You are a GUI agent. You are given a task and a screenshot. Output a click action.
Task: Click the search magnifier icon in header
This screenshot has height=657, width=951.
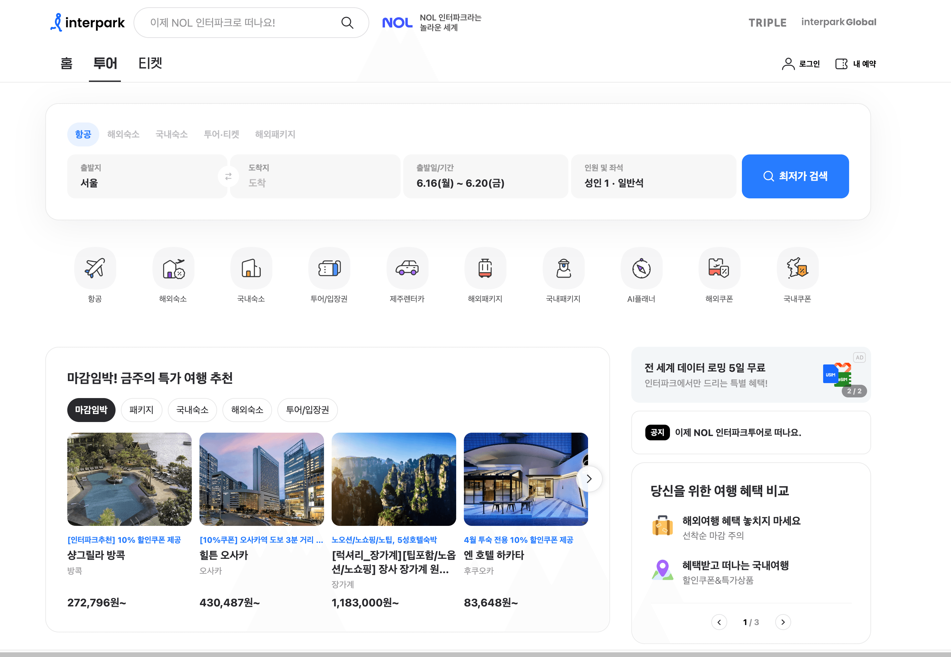click(x=347, y=23)
